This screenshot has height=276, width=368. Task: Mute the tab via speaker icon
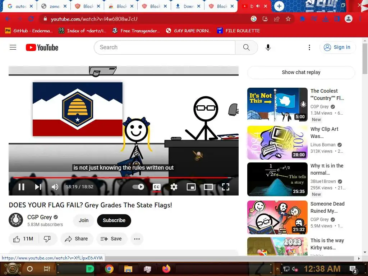(258, 6)
